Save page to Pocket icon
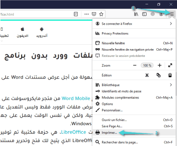Screen dimensions: 177x146 tap(94, 14)
